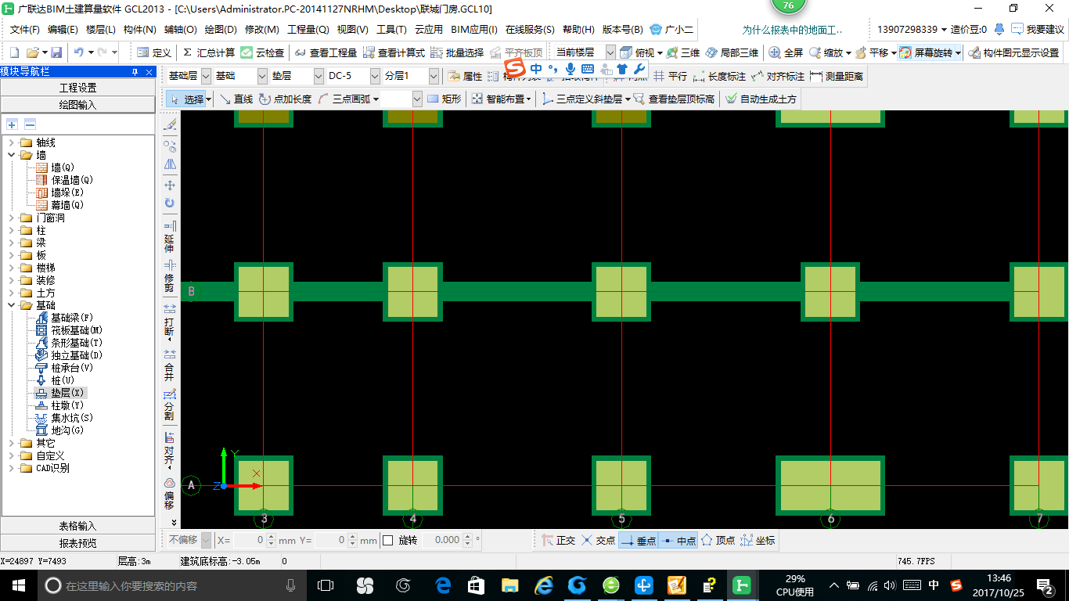Click 自动生成土方 auto earthwork
The height and width of the screenshot is (601, 1069).
761,99
